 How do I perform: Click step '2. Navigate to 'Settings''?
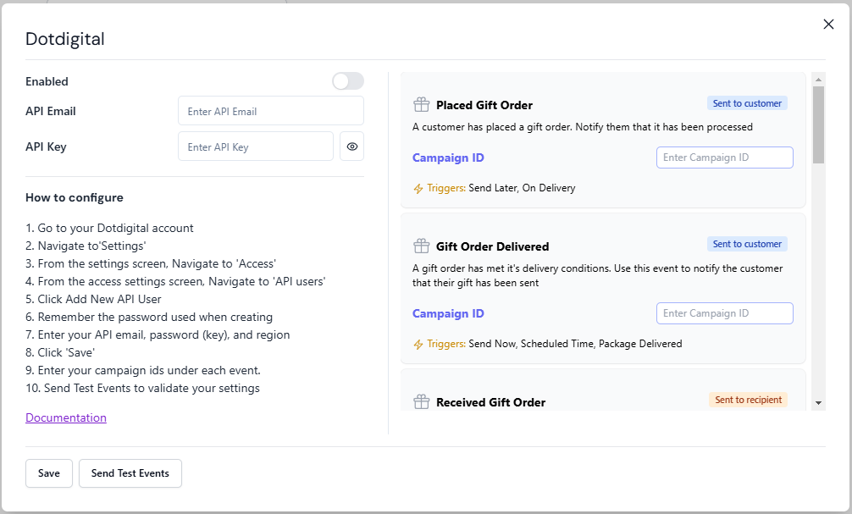coord(86,246)
